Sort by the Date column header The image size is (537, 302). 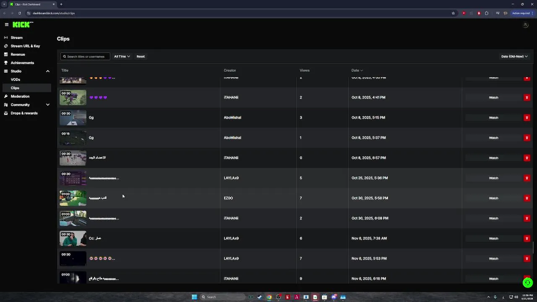357,70
